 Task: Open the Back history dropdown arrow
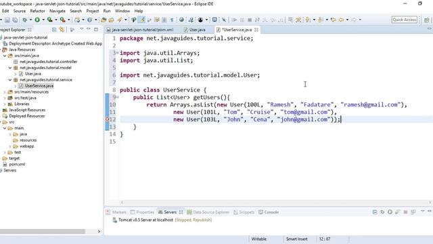(x=347, y=20)
